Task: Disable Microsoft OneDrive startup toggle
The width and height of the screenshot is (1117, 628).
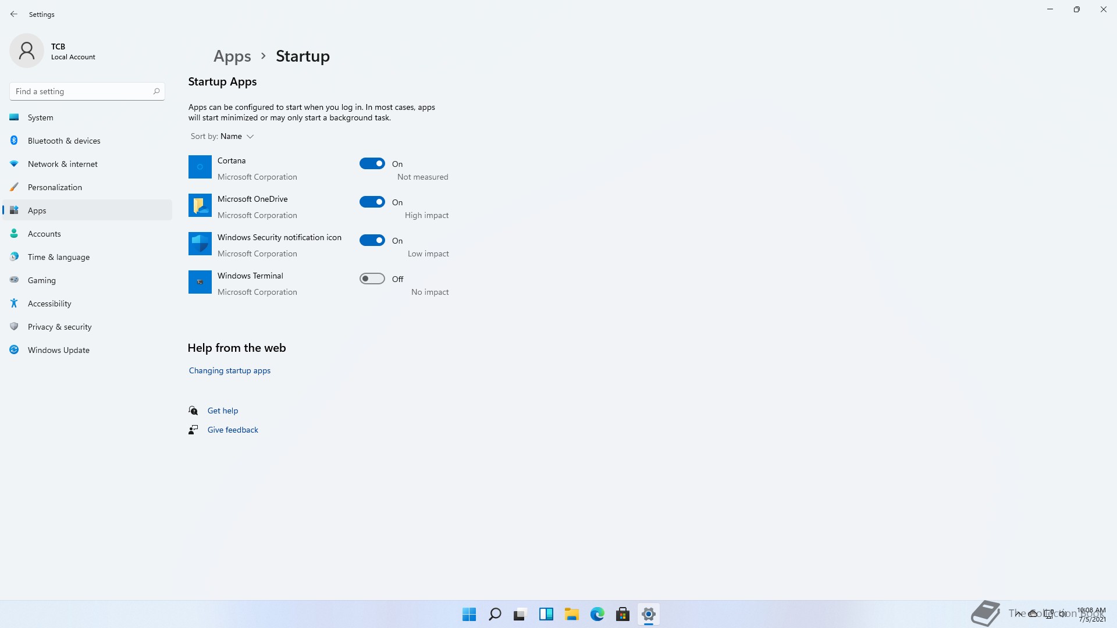Action: 372,202
